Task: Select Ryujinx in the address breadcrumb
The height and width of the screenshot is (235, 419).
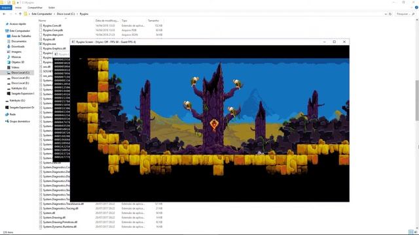Action: [84, 14]
